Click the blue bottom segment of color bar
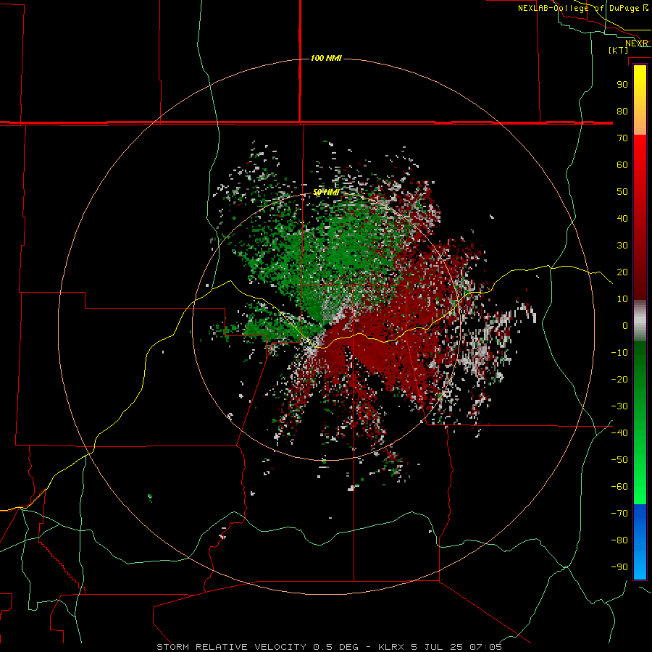Screen dimensions: 652x652 click(x=640, y=541)
